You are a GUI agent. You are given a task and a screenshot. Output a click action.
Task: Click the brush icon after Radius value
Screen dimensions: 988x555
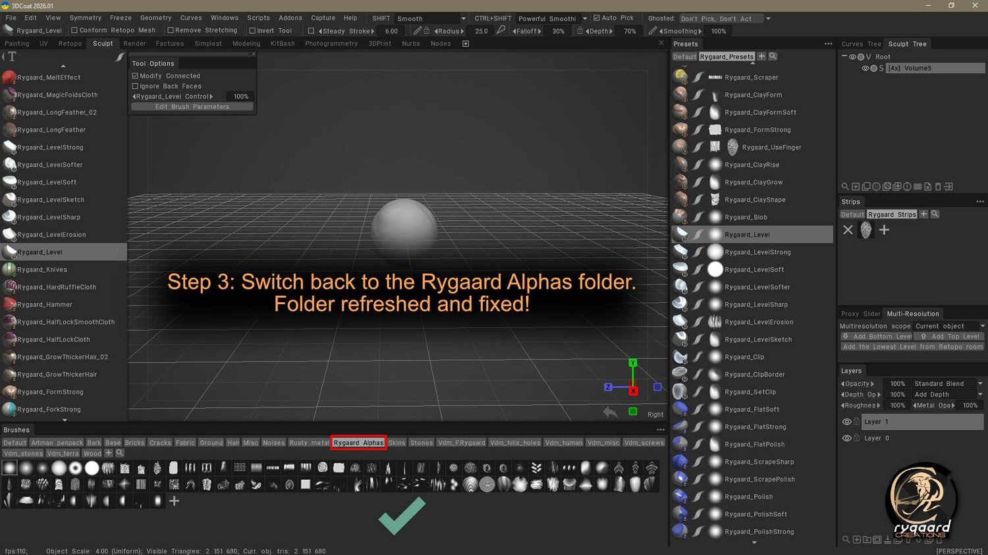pyautogui.click(x=501, y=30)
